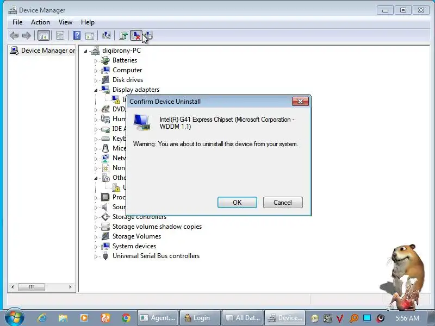Open the Help menu
This screenshot has height=326, width=435.
point(88,22)
